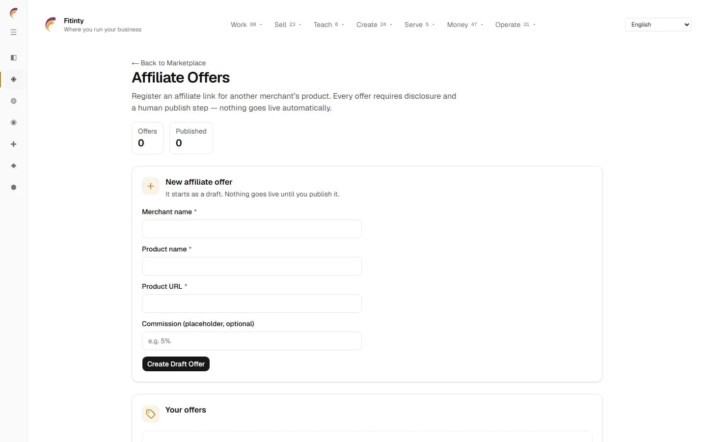This screenshot has width=707, height=442.
Task: Focus the Product name input field
Action: (252, 266)
